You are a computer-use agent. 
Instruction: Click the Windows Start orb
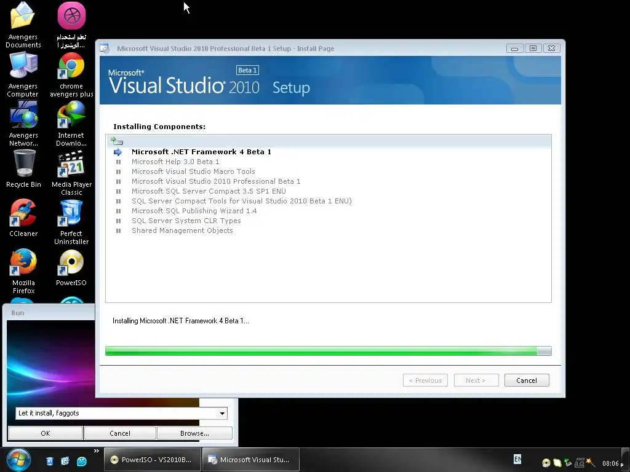click(18, 460)
